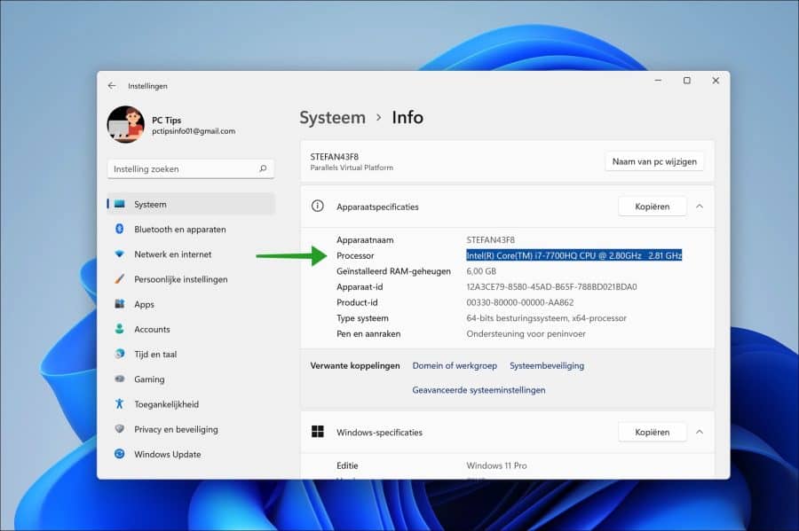Click the Netwerk en internet wifi icon
Screen dimensions: 799x531
point(120,254)
